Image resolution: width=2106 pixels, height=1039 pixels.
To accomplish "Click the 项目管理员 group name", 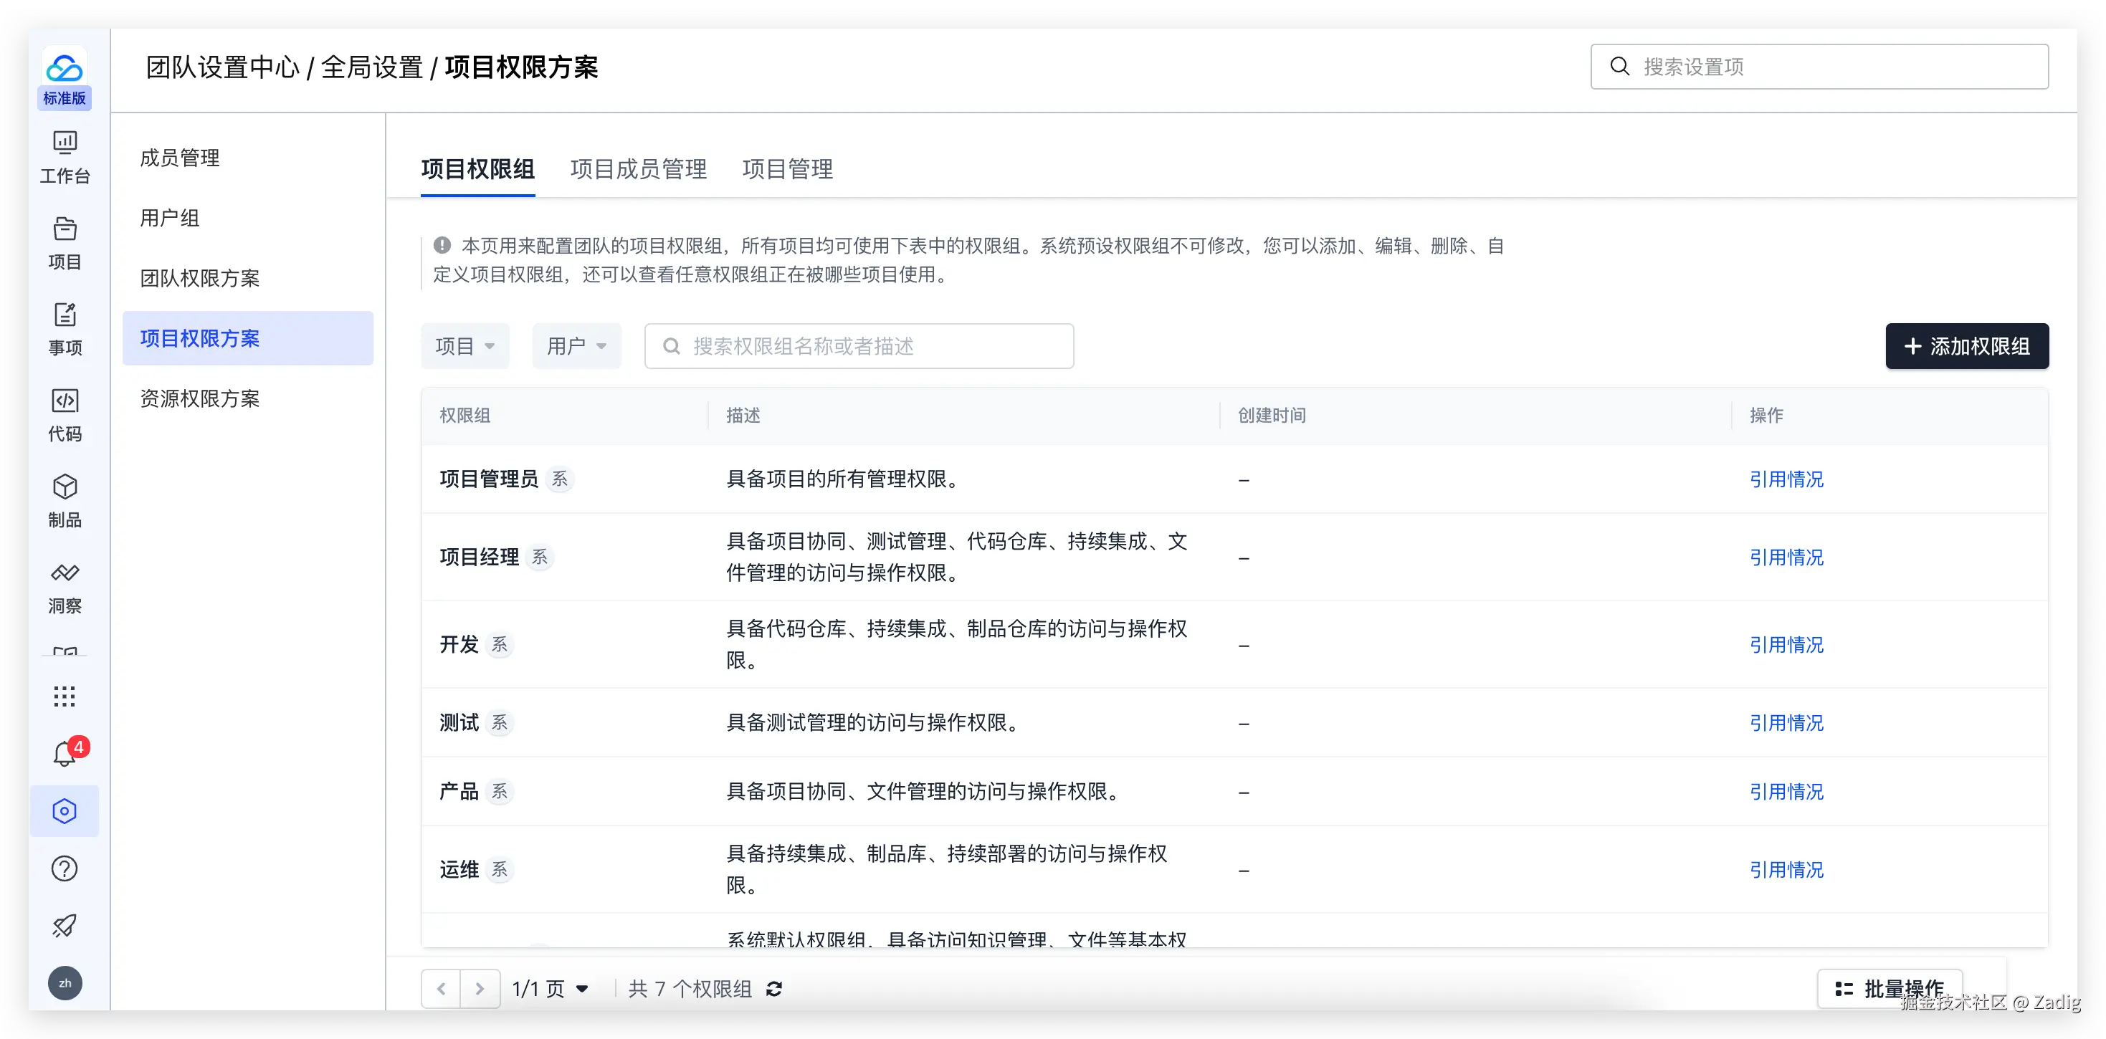I will 489,479.
